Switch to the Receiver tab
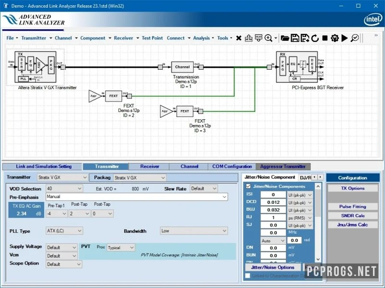 [x=149, y=166]
